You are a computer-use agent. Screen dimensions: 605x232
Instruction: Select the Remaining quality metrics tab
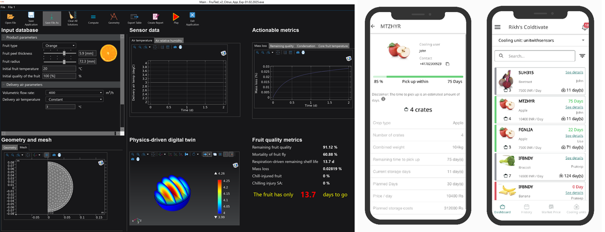coord(282,46)
